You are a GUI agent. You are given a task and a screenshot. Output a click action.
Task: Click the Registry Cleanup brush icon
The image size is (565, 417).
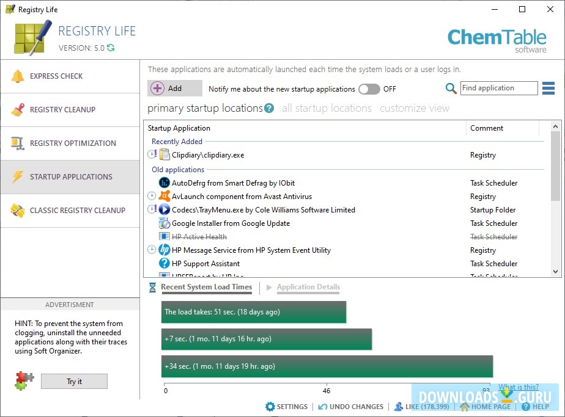point(18,110)
